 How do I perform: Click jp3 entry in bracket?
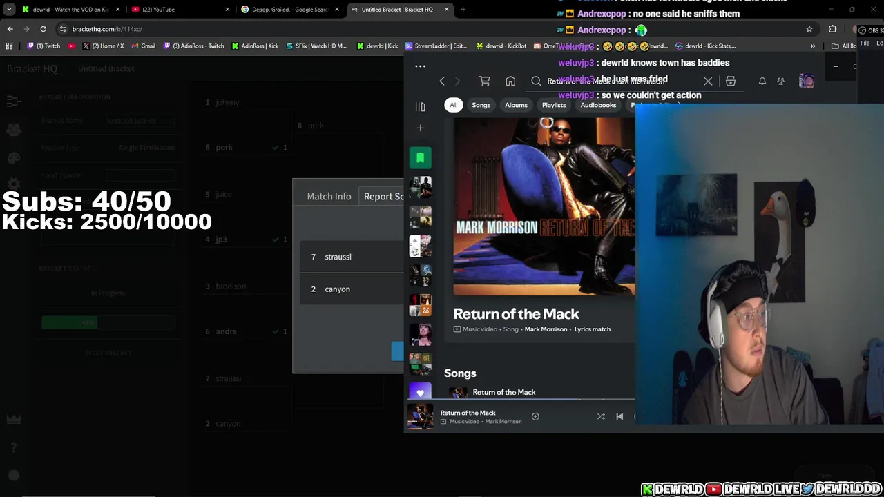[247, 240]
